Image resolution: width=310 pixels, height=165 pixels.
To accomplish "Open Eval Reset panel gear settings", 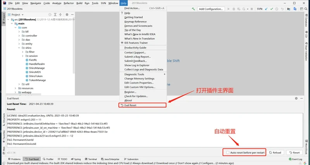I will [296, 99].
